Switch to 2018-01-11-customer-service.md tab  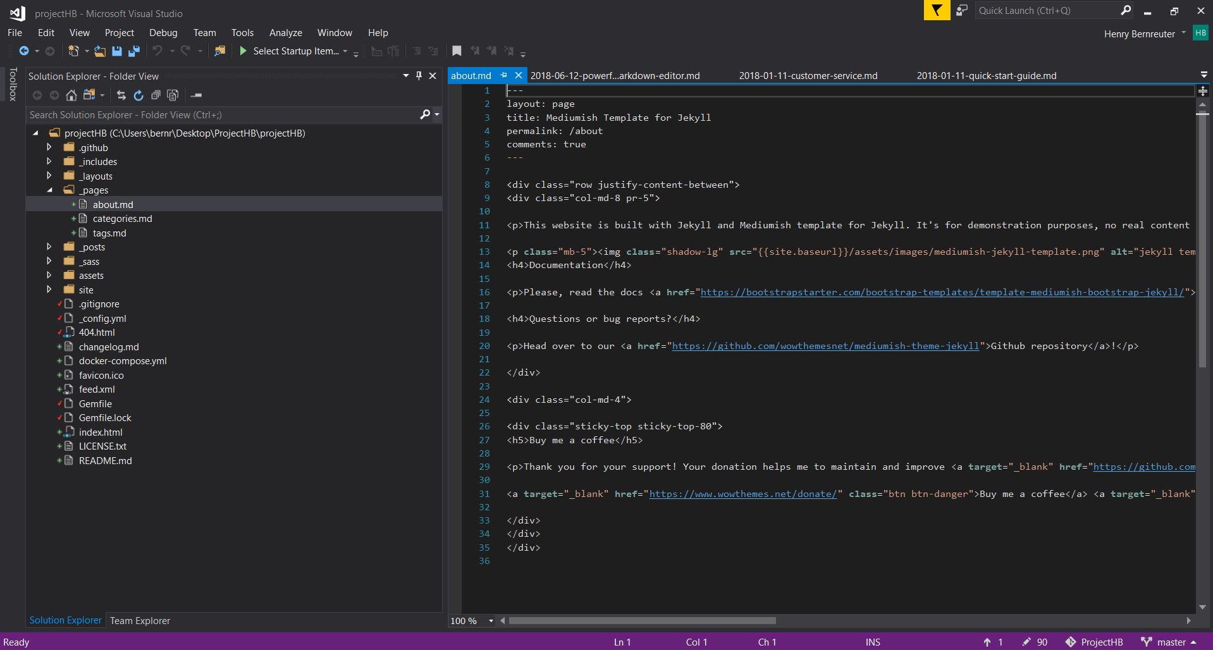(x=808, y=75)
